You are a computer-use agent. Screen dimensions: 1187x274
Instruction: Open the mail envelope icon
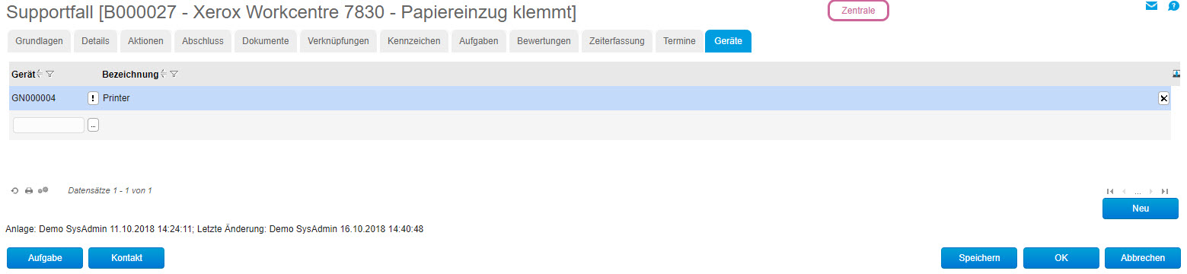(x=1151, y=6)
